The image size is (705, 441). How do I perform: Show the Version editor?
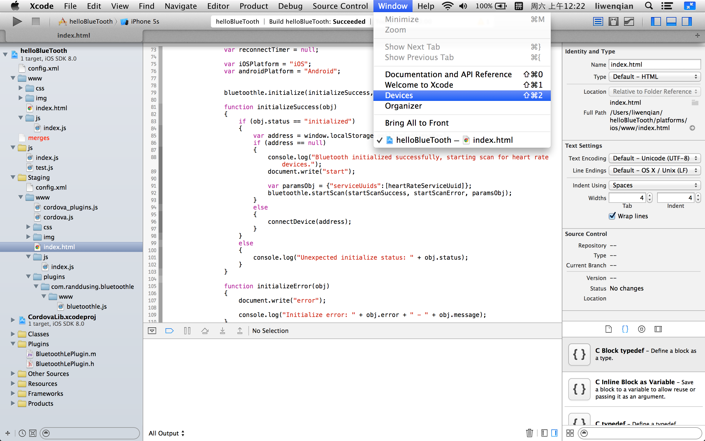(629, 21)
